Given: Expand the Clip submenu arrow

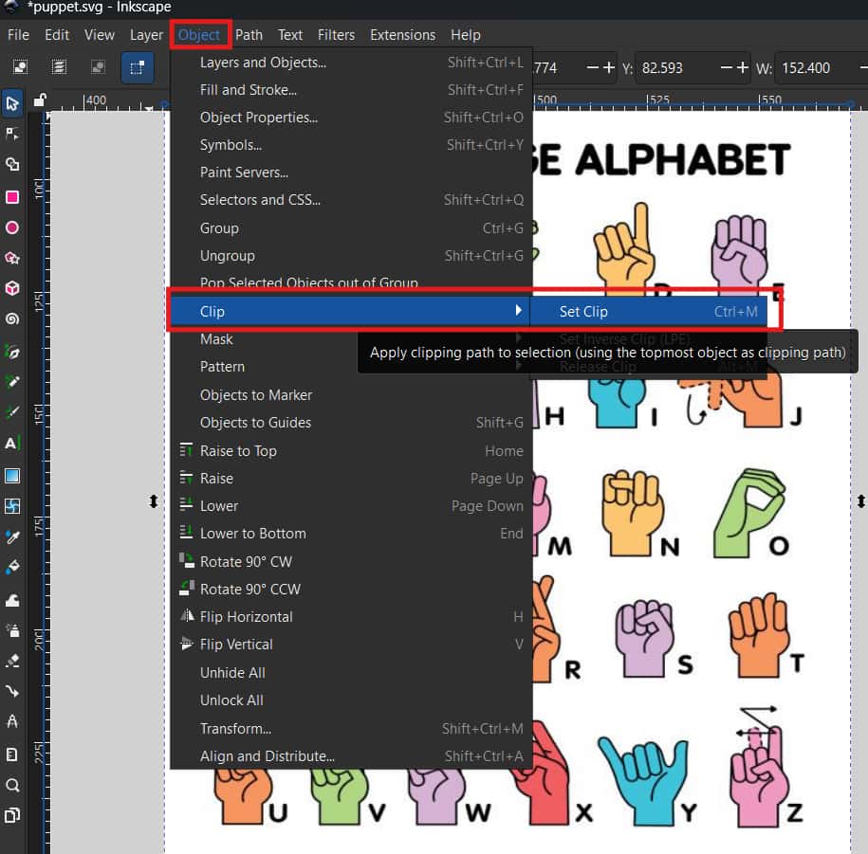Looking at the screenshot, I should pos(518,310).
